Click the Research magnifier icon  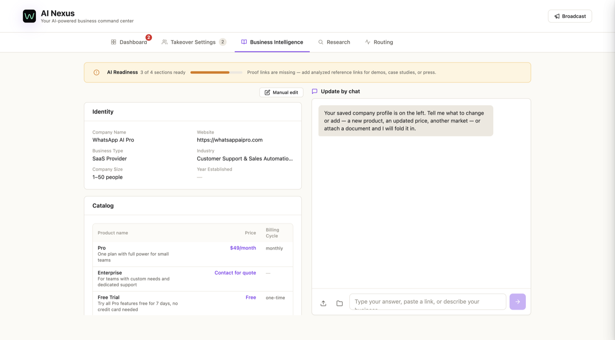pyautogui.click(x=321, y=42)
